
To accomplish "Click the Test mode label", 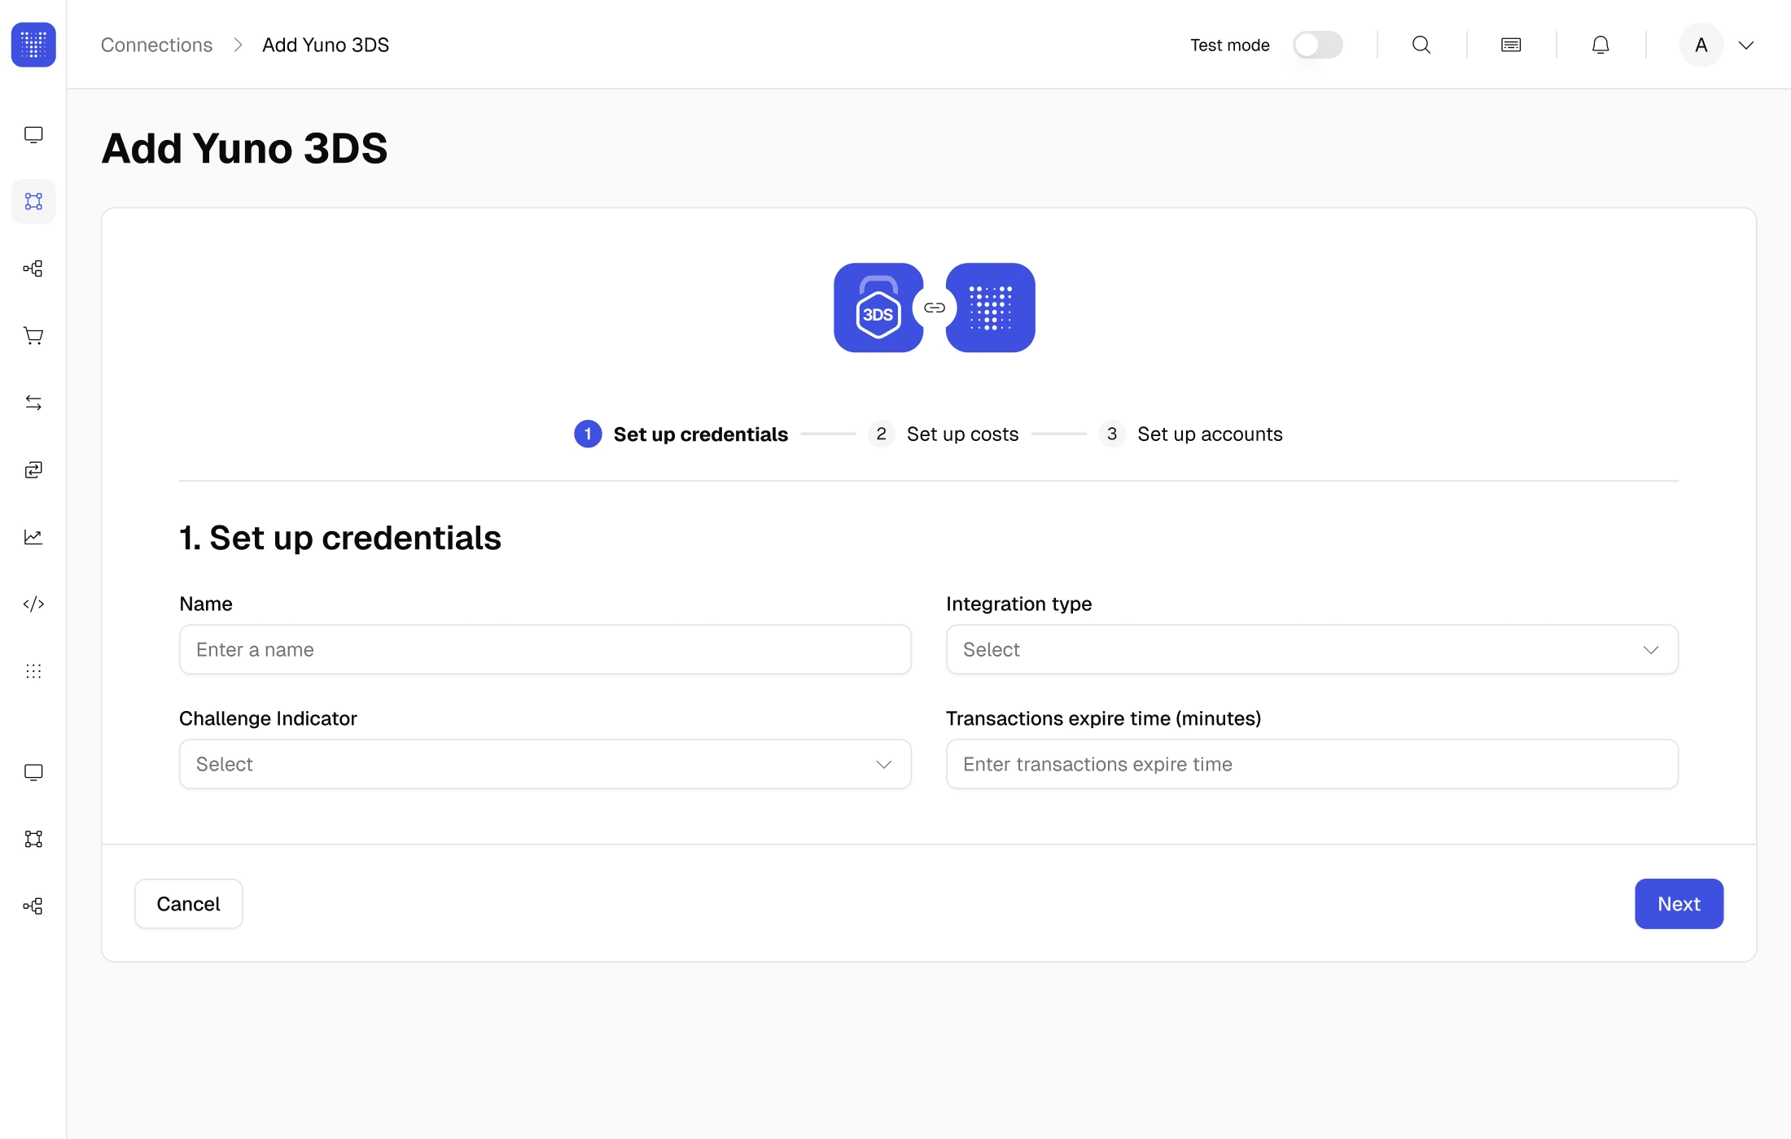I will coord(1230,45).
